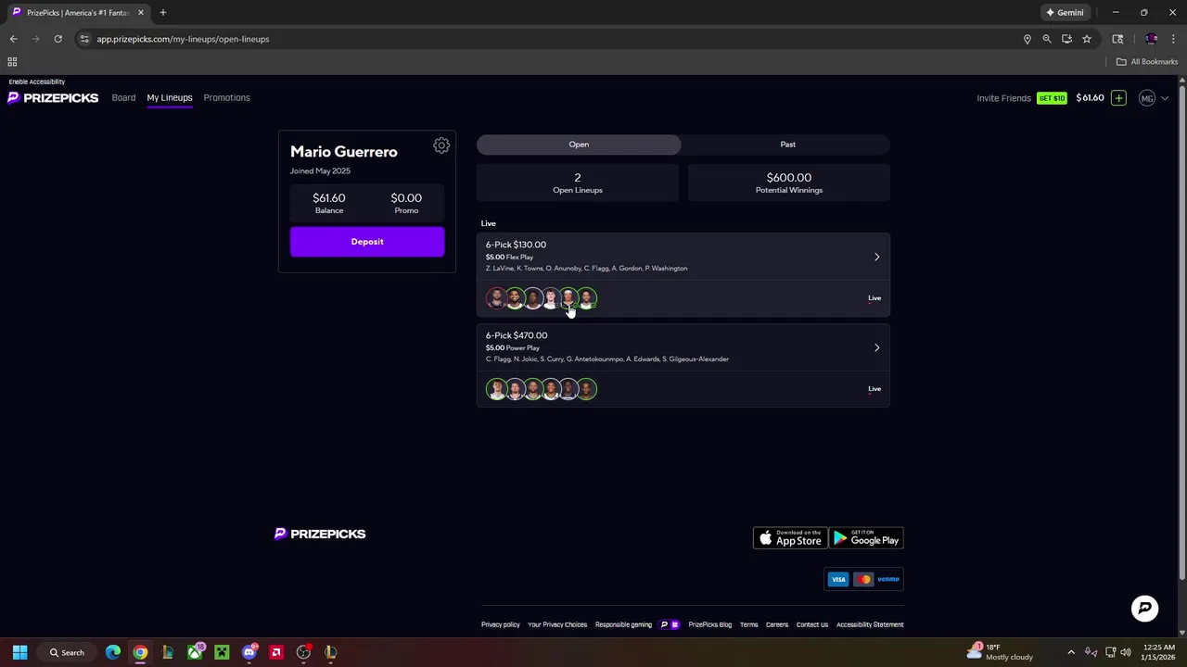
Task: Click the last player avatar in Power Play lineup
Action: [587, 389]
